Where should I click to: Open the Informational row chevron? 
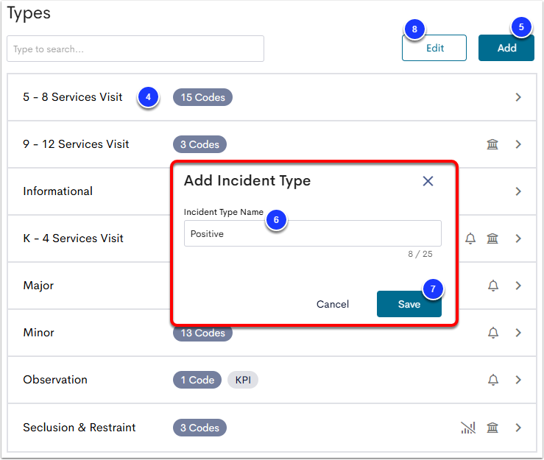[x=518, y=191]
